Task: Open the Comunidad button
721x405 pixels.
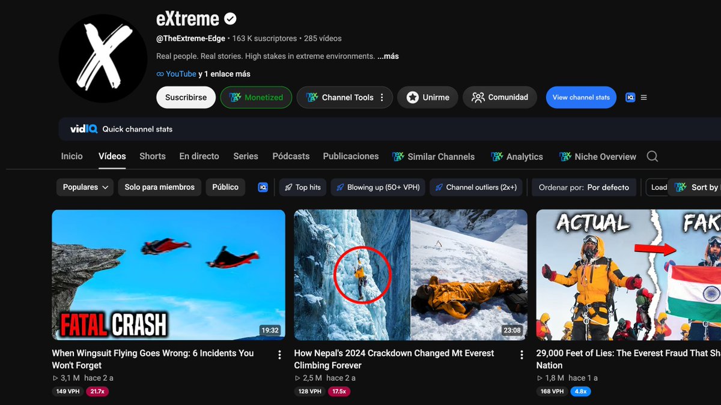Action: [500, 97]
